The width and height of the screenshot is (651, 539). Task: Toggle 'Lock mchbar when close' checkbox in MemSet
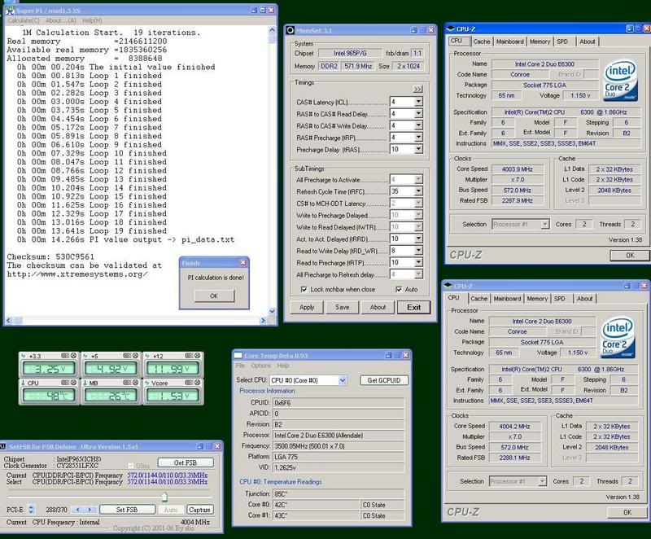(304, 289)
